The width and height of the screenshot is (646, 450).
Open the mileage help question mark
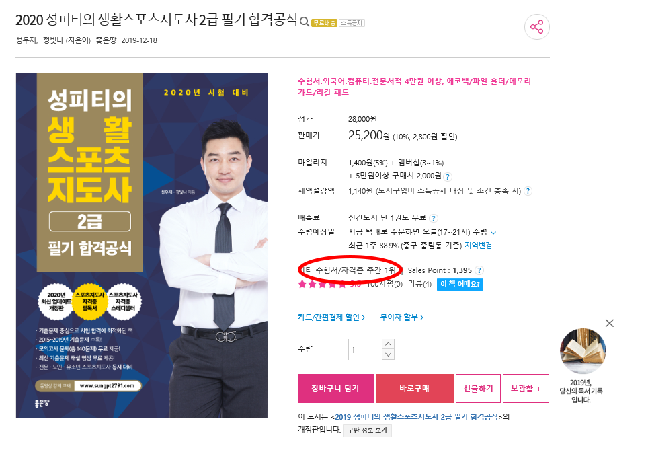(448, 177)
